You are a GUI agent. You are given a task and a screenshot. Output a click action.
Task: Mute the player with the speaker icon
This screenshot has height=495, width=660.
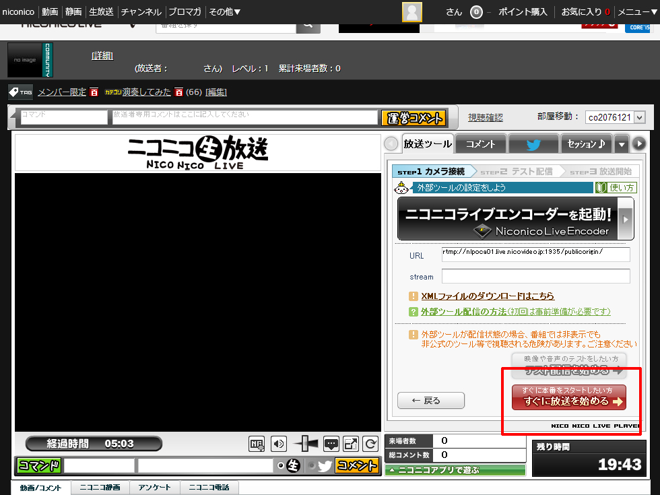coord(279,444)
